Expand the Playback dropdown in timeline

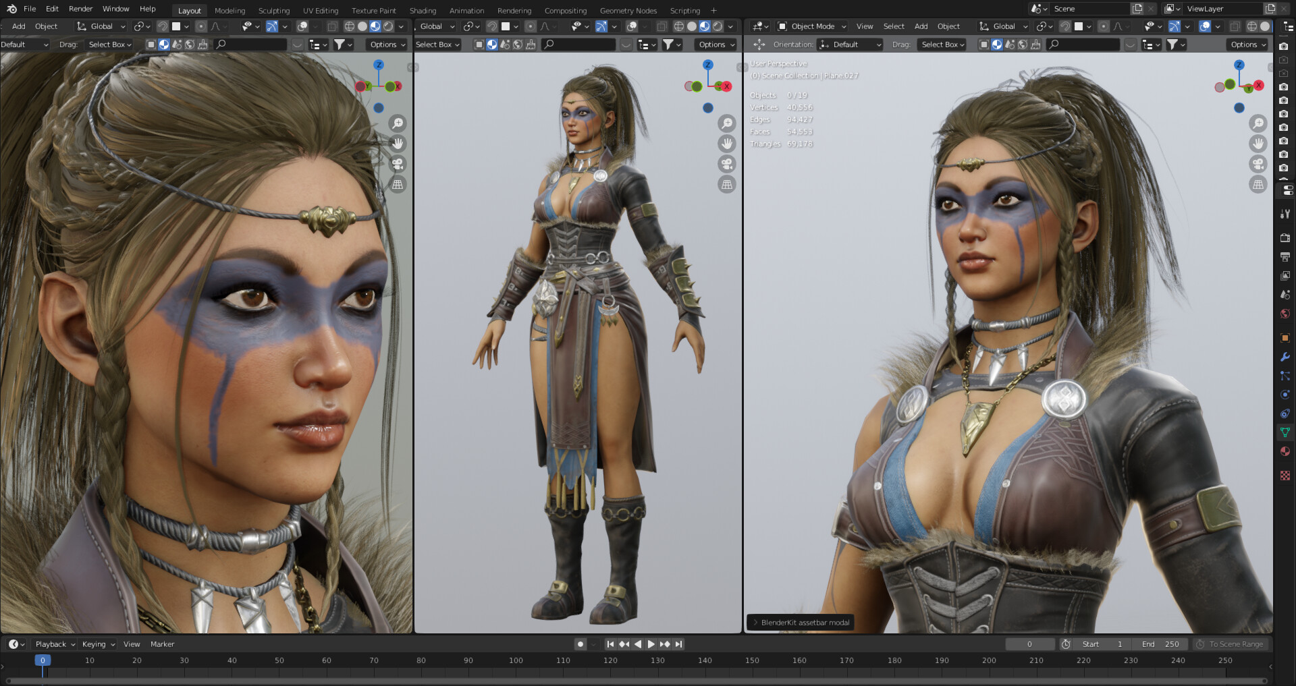click(x=55, y=644)
